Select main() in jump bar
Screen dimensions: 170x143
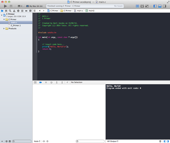tap(90, 10)
